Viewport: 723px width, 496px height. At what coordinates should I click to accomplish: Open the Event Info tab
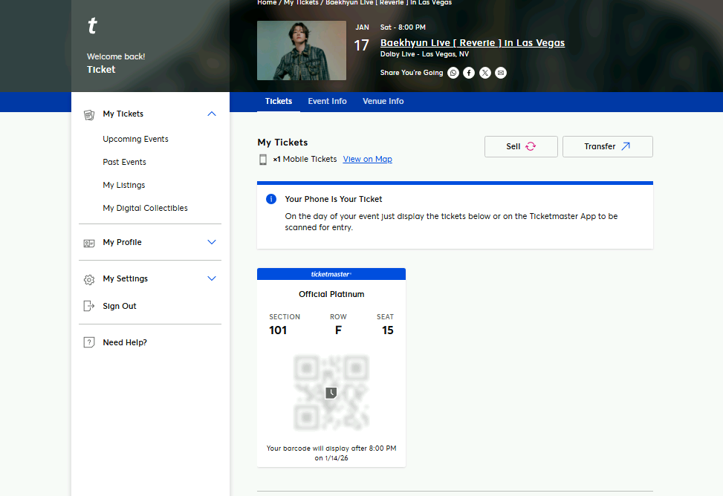[328, 102]
